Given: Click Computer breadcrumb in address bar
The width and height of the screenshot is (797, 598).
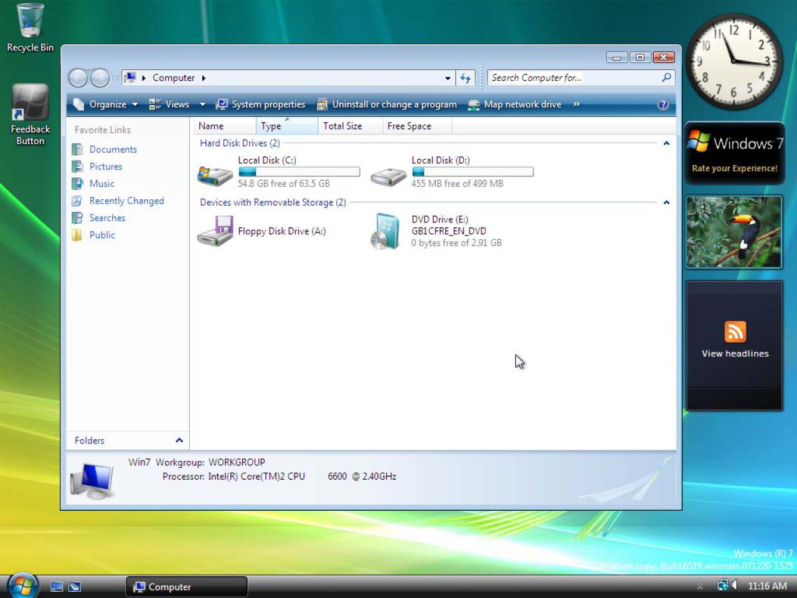Looking at the screenshot, I should (174, 78).
